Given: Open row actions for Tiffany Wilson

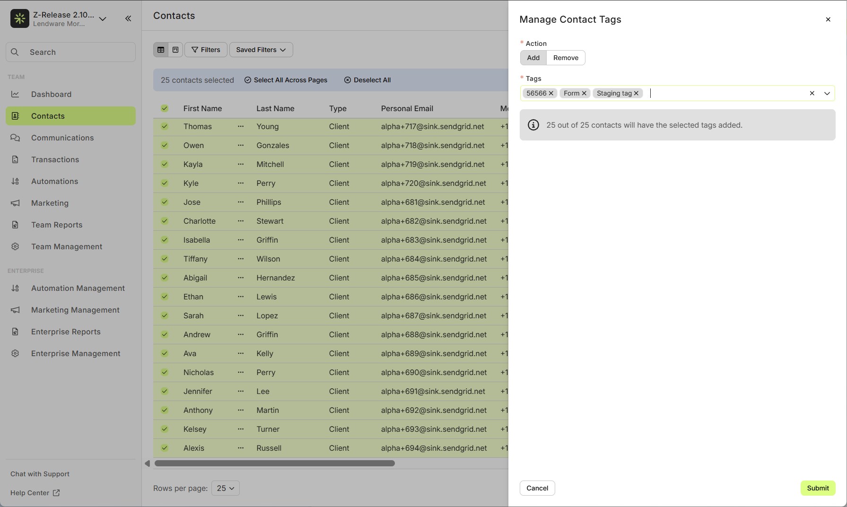Looking at the screenshot, I should pyautogui.click(x=241, y=259).
